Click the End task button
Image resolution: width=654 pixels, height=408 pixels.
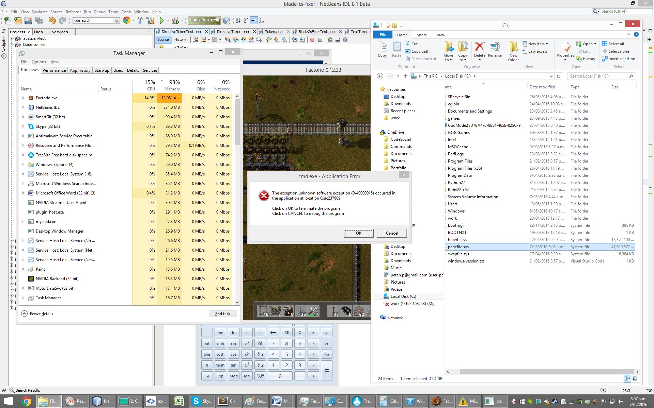click(223, 314)
